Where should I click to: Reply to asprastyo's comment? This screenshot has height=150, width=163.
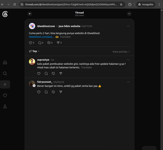pos(46,74)
